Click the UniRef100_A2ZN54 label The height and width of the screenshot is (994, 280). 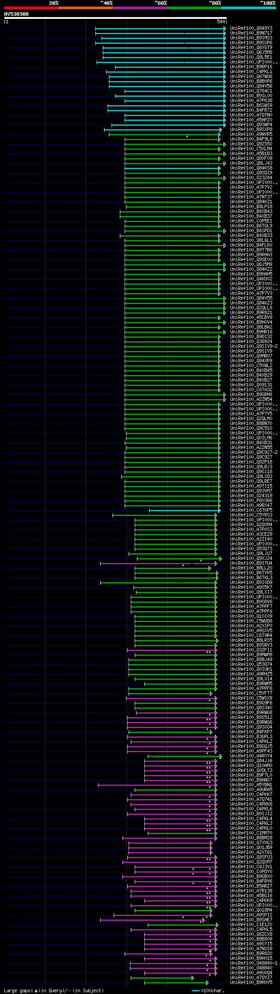(251, 399)
